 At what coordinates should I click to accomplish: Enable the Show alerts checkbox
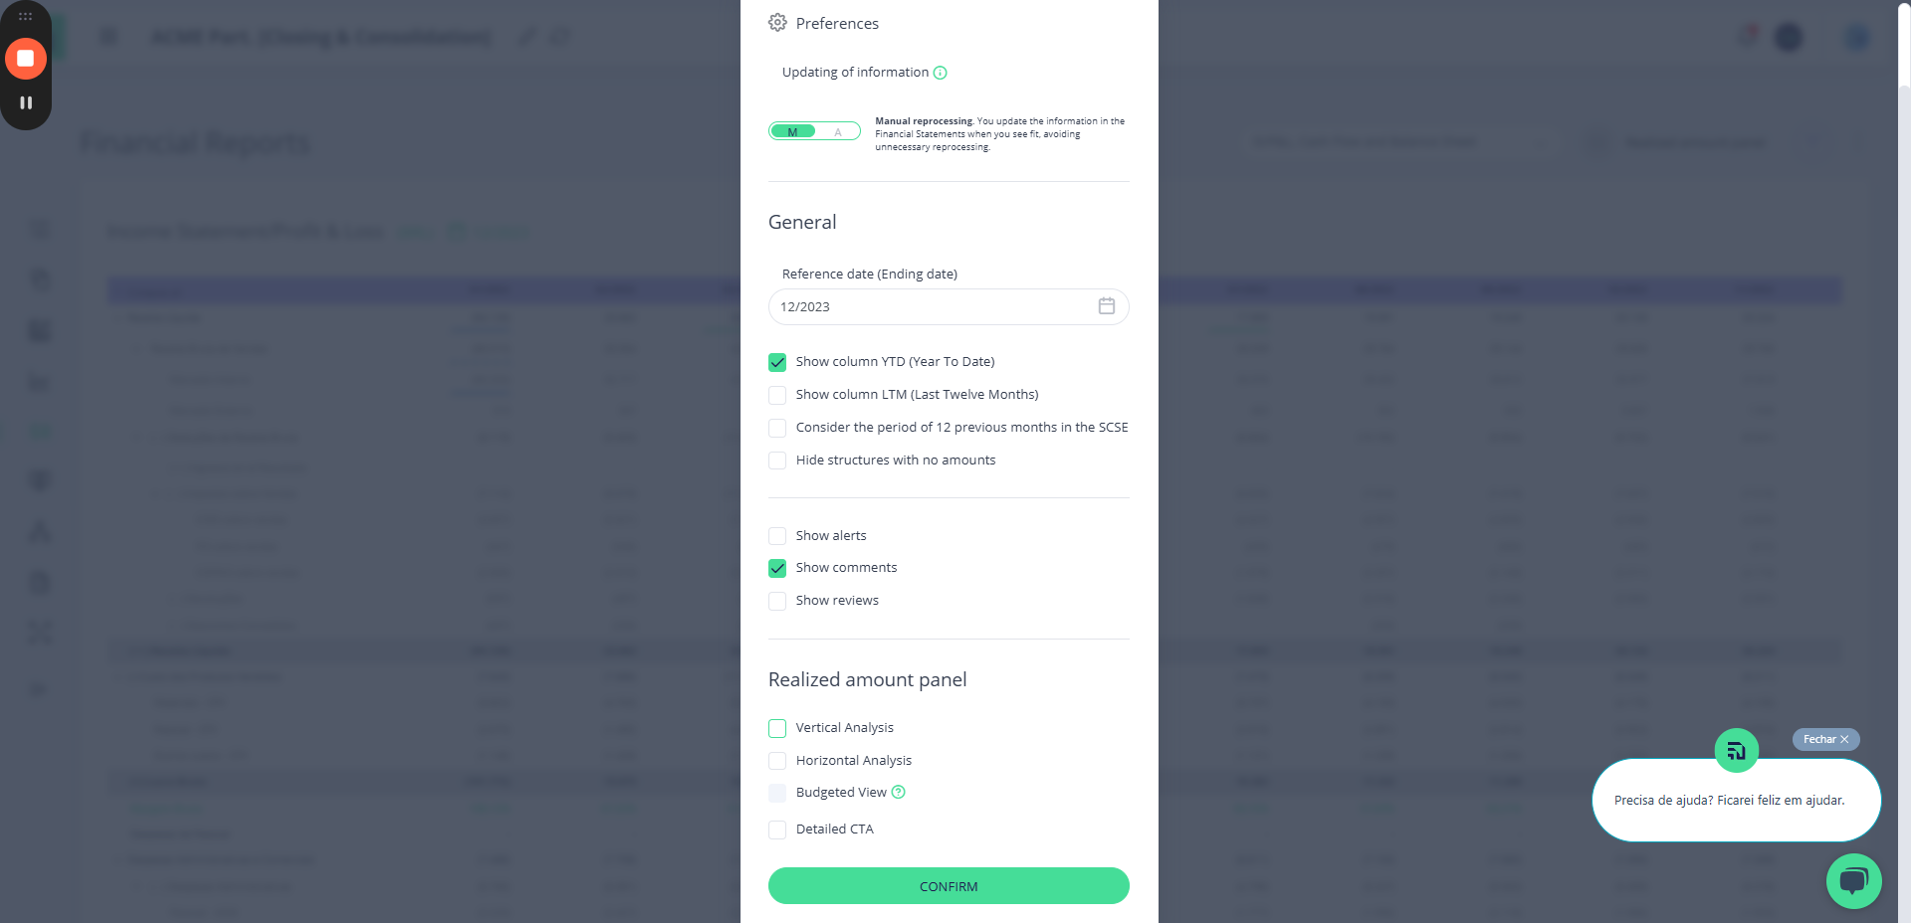pos(777,536)
